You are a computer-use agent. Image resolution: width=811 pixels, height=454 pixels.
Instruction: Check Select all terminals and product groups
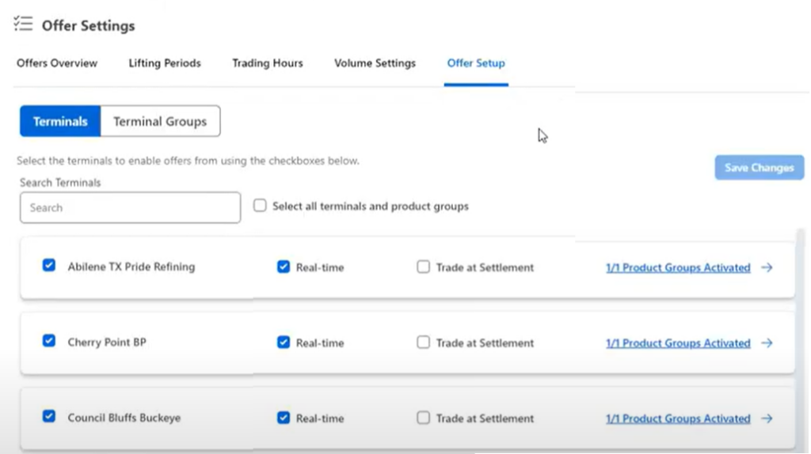click(260, 206)
